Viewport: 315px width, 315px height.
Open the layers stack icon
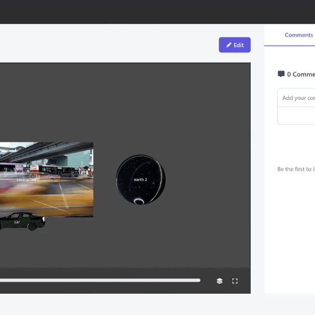[x=219, y=281]
